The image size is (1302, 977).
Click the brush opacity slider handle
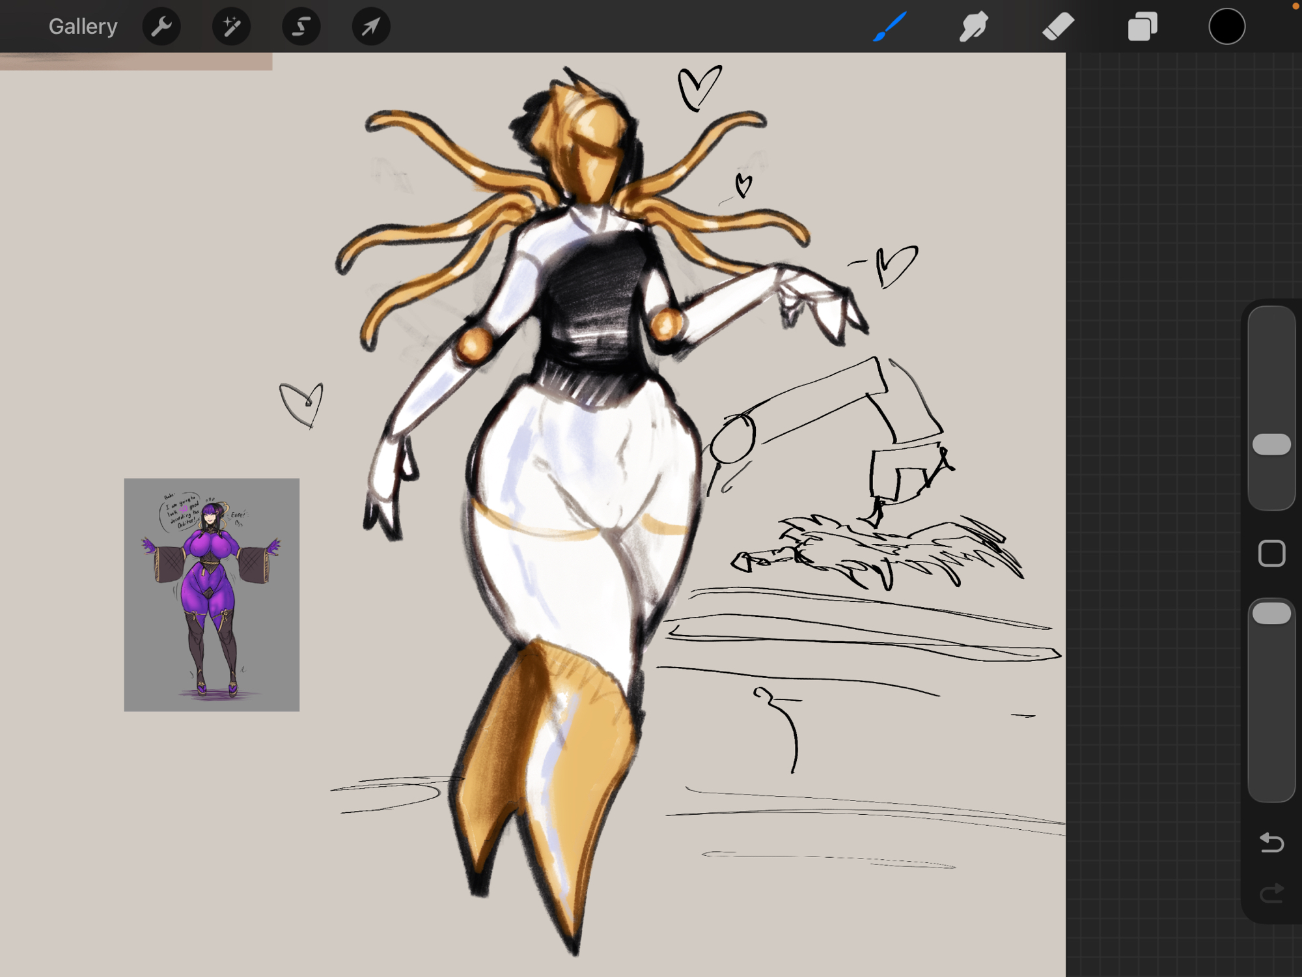click(x=1271, y=614)
